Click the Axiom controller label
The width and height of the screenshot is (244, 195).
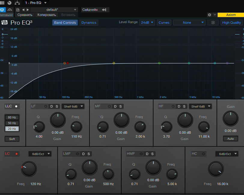[x=231, y=15]
